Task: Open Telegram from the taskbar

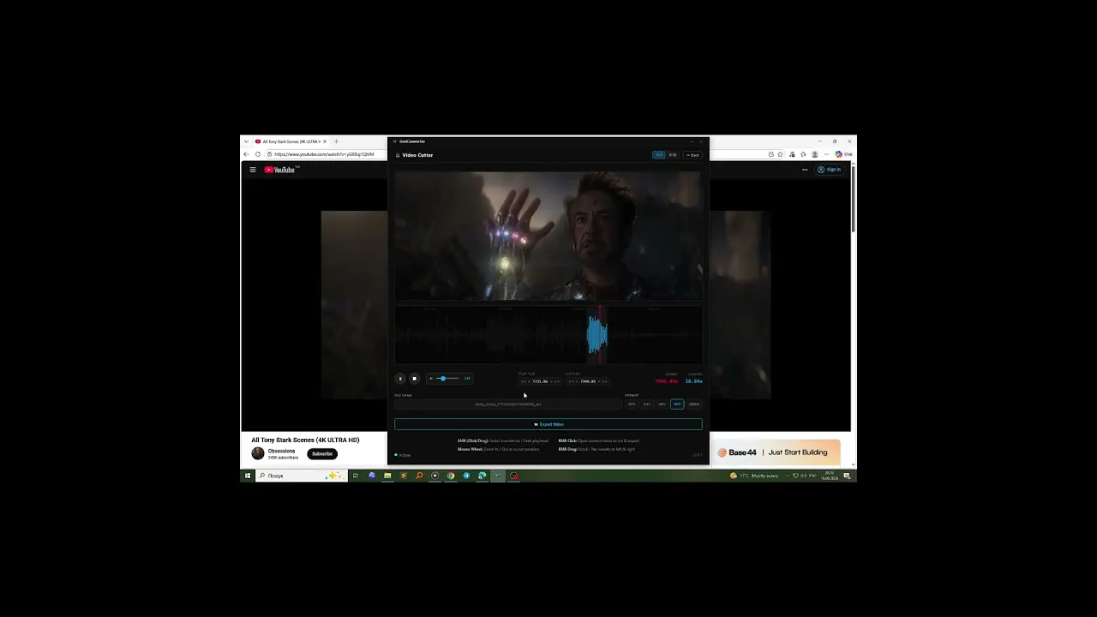Action: [x=466, y=476]
